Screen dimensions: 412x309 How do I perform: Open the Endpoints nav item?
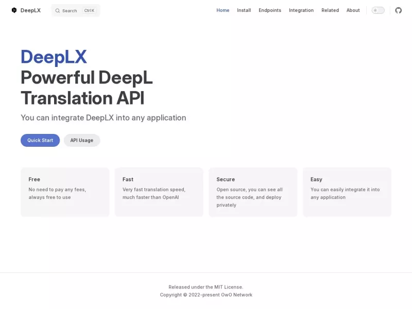click(270, 10)
